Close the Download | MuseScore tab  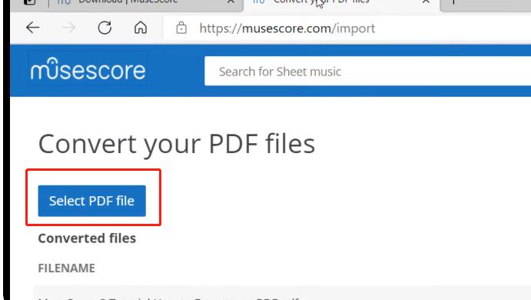click(x=231, y=2)
